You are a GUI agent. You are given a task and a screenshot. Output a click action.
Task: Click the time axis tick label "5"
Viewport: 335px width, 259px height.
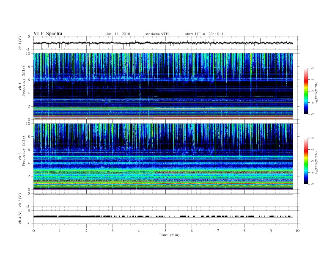tap(165, 231)
